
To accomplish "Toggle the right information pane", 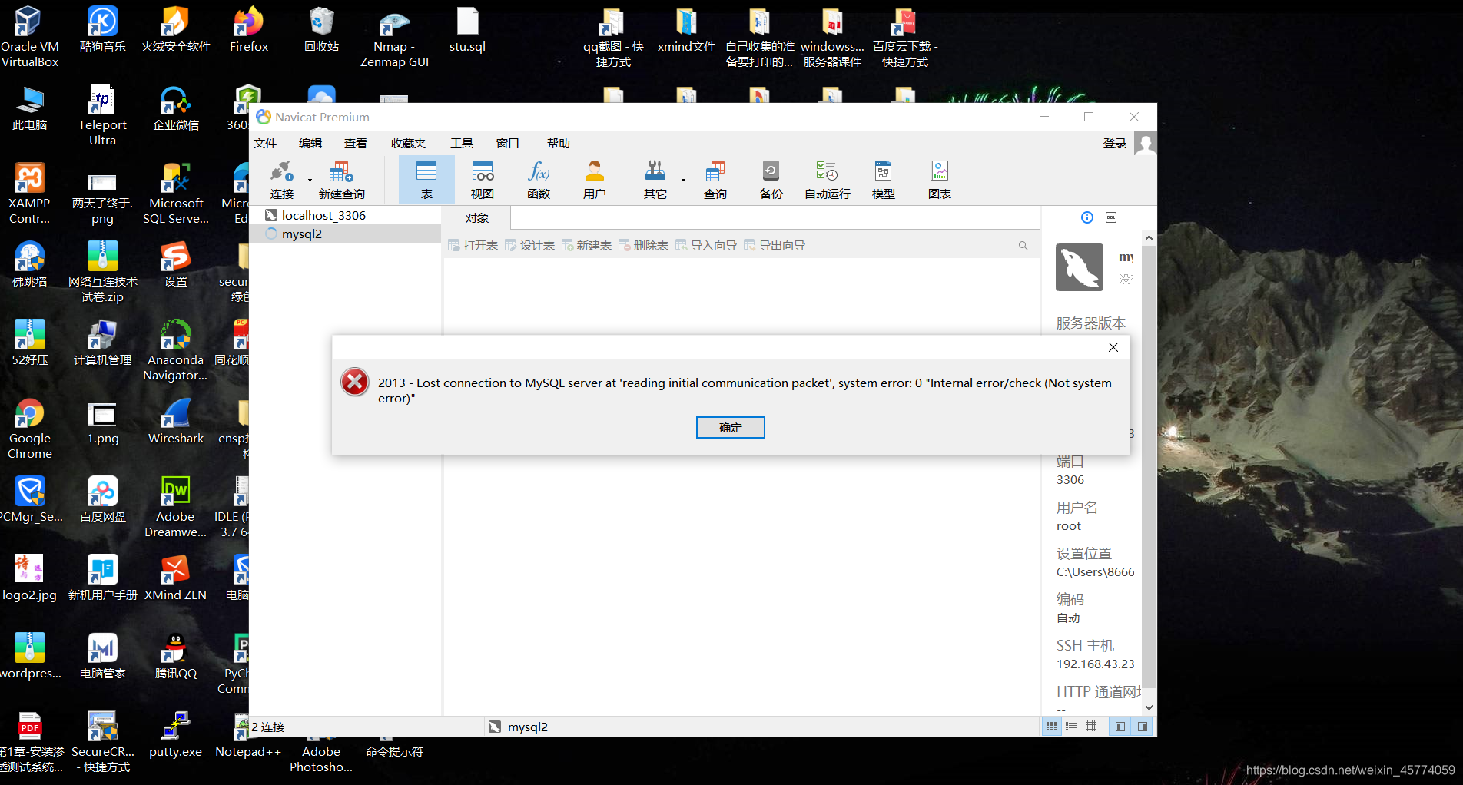I will 1143,727.
